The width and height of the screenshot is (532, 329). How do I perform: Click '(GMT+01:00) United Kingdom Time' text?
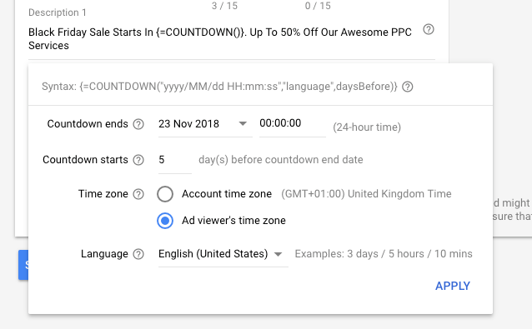pyautogui.click(x=366, y=194)
